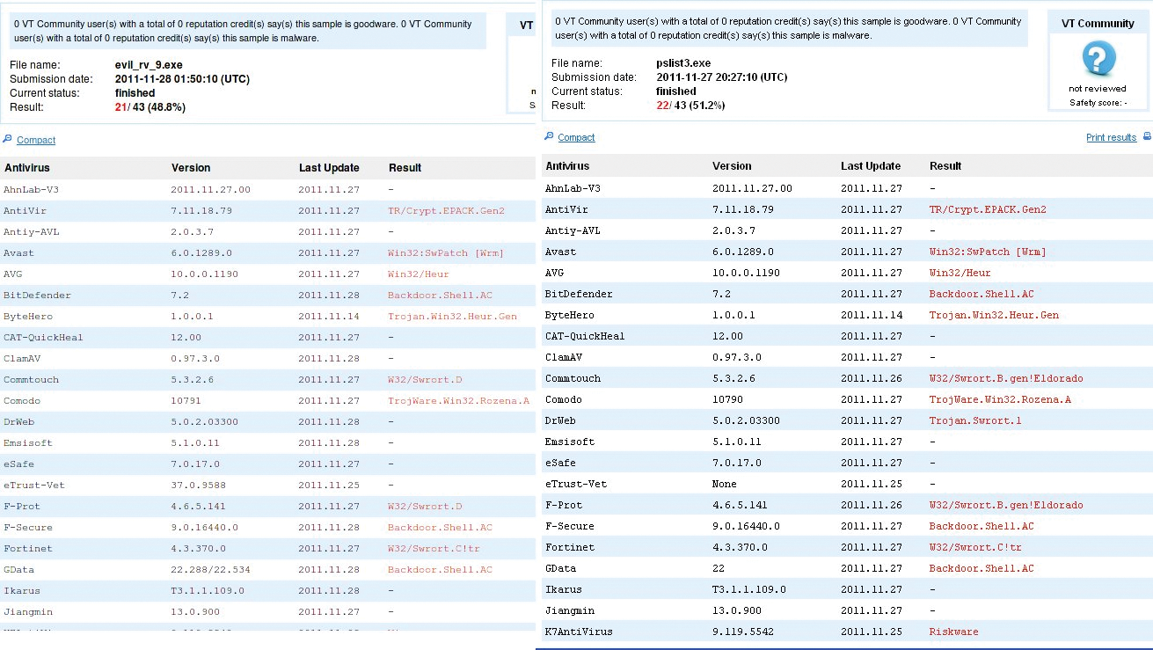
Task: Click the 21/43 (48.8%) detection result
Action: tap(150, 107)
